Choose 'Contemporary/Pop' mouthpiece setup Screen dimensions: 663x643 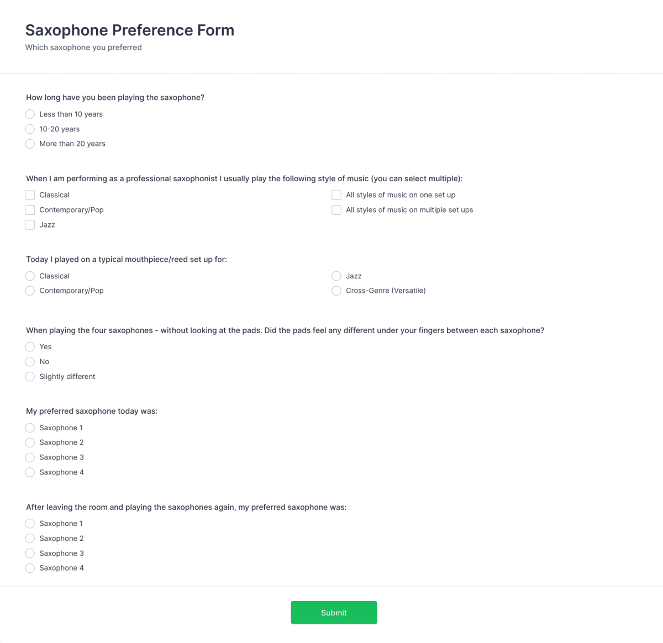click(x=30, y=291)
